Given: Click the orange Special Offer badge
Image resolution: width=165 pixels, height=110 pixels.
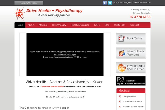Looking at the screenshot, I should 122,68.
